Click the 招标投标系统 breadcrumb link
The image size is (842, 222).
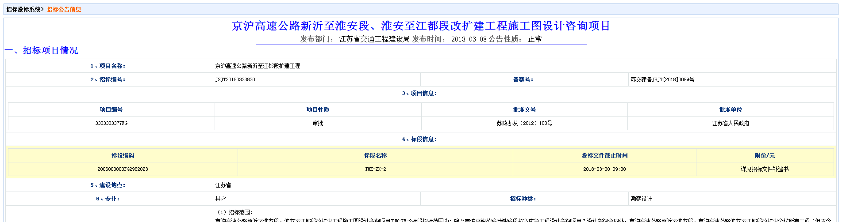[x=24, y=9]
